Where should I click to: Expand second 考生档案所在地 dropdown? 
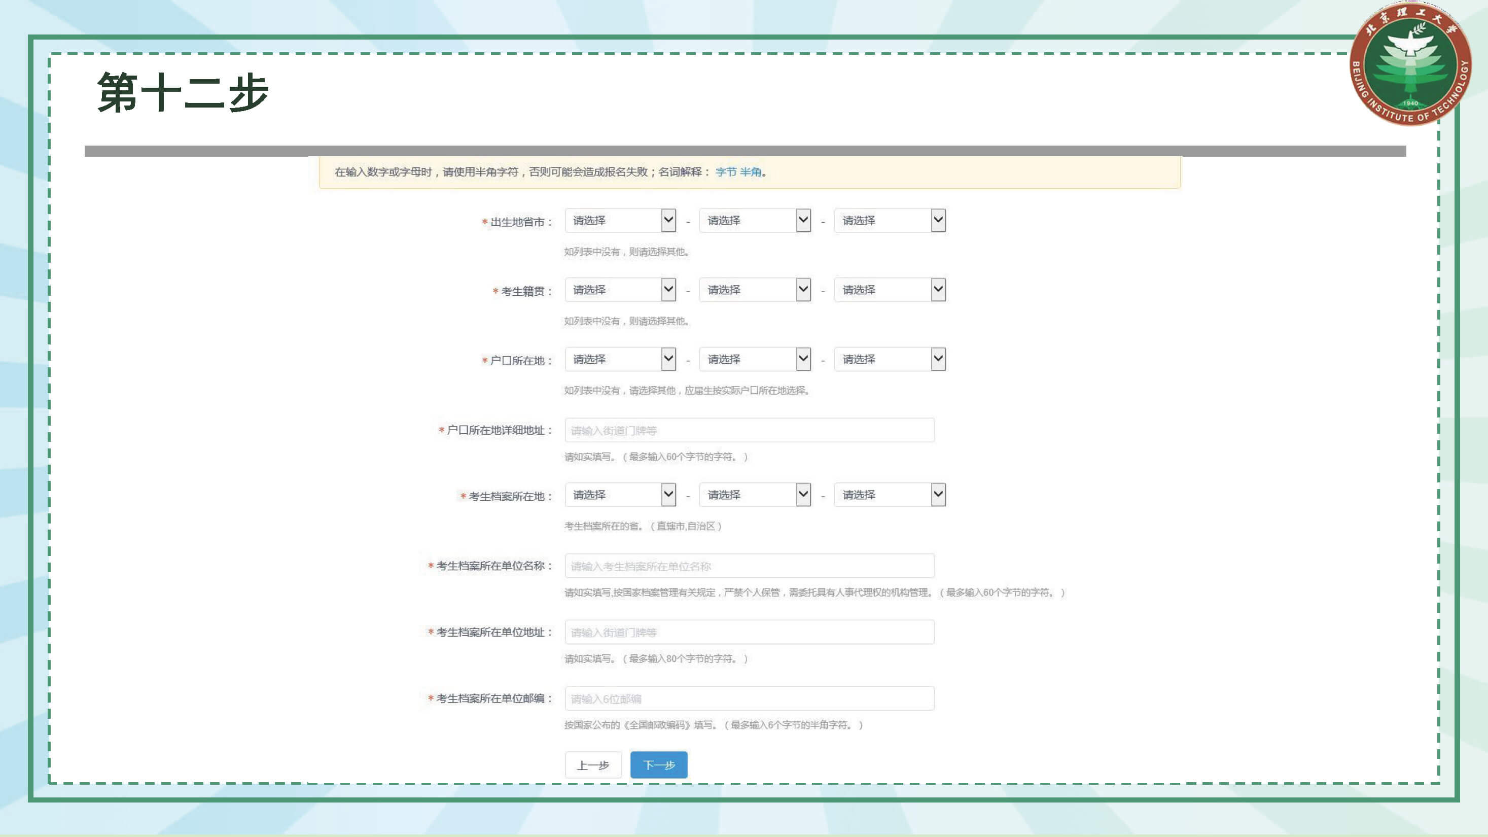click(755, 495)
